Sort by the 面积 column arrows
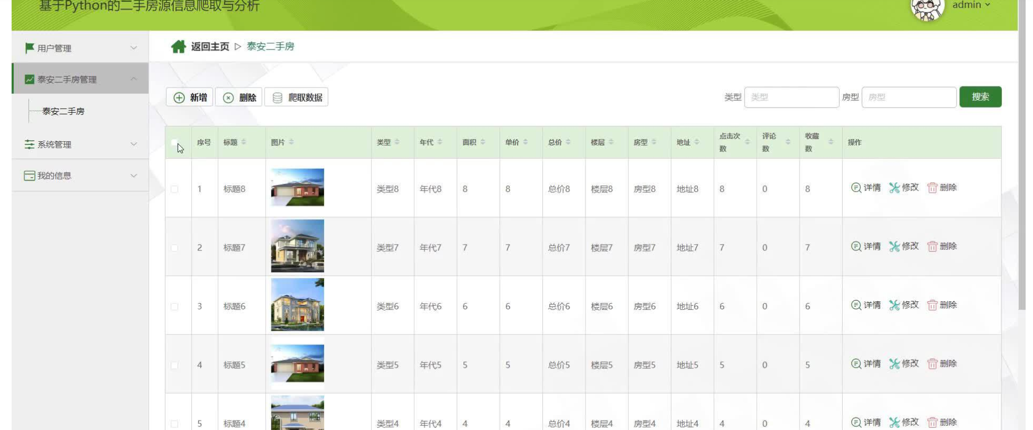The width and height of the screenshot is (1033, 430). 483,142
